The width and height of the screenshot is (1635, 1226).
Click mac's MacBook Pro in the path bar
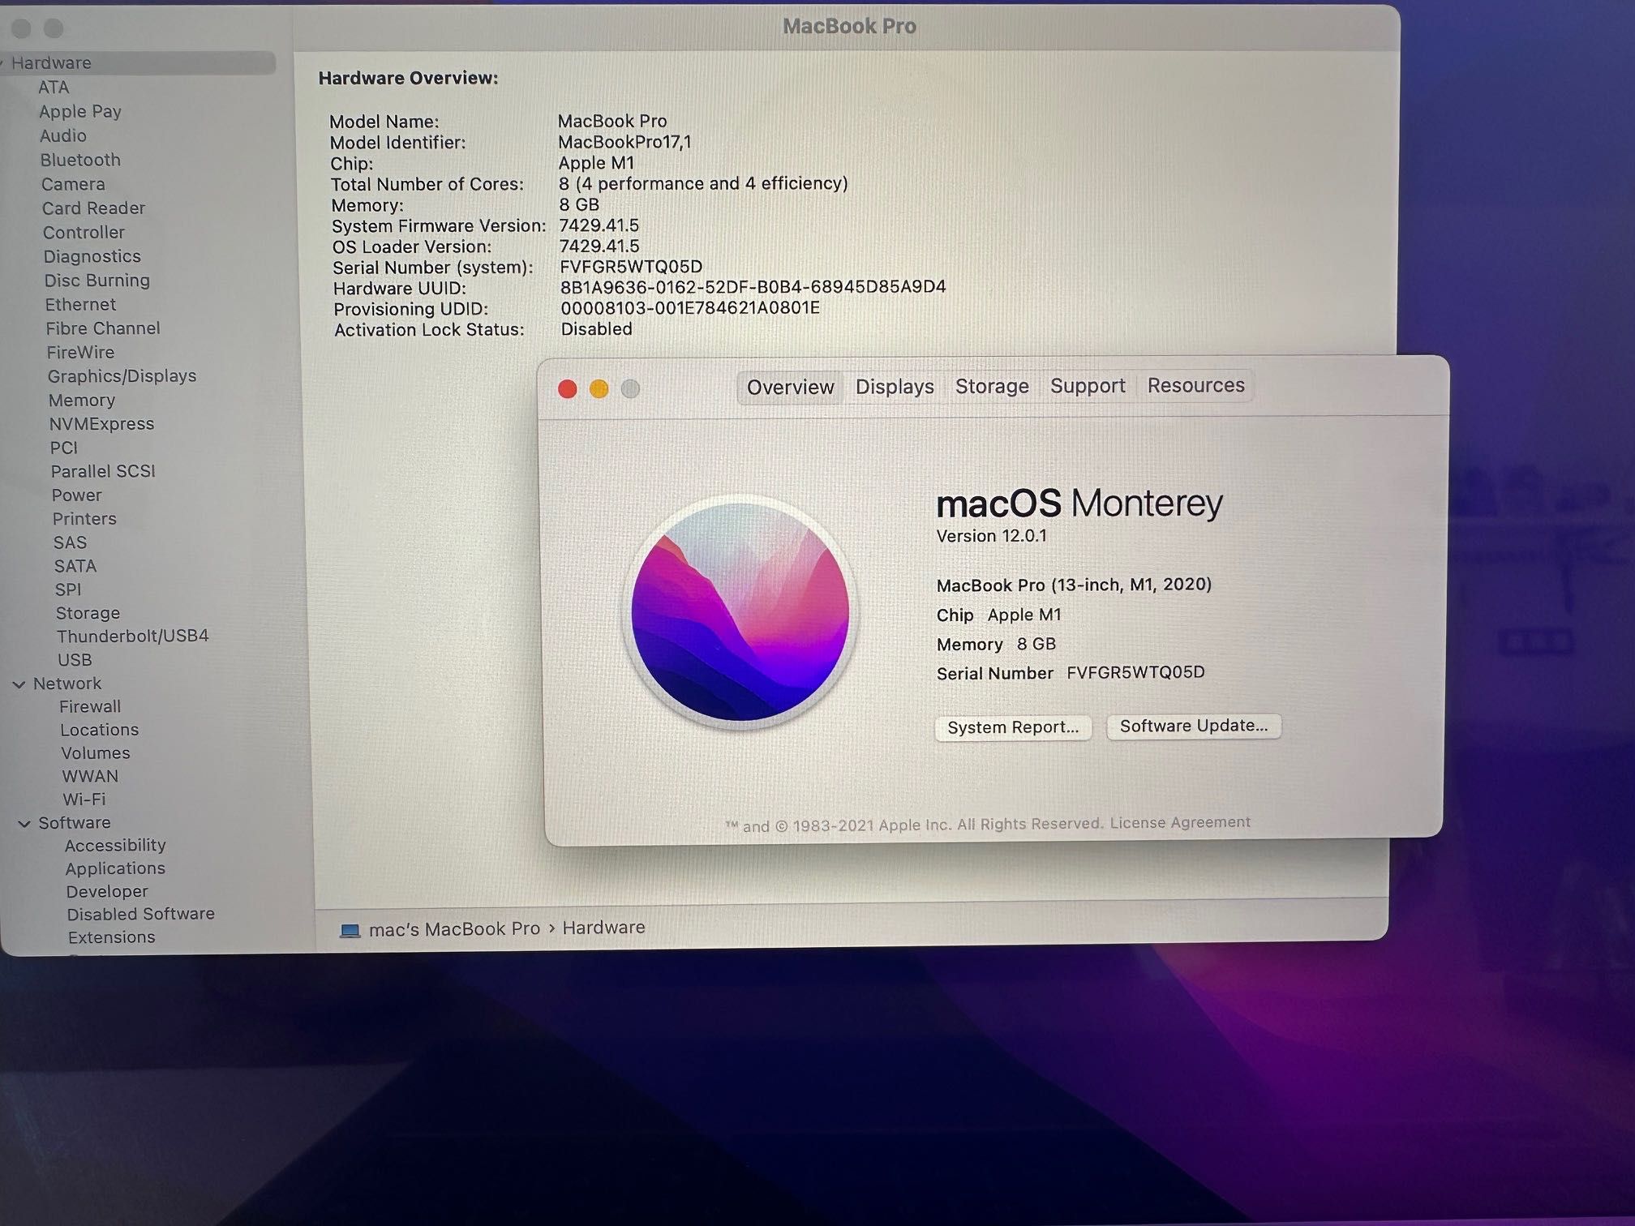coord(454,929)
